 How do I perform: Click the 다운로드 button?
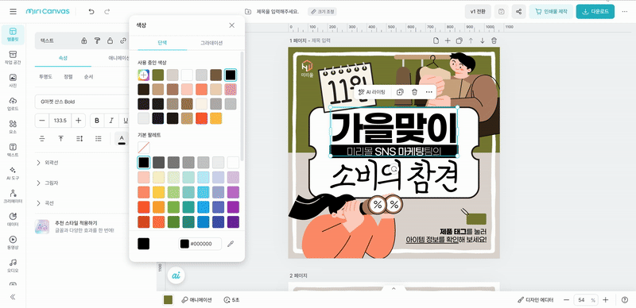(x=595, y=11)
